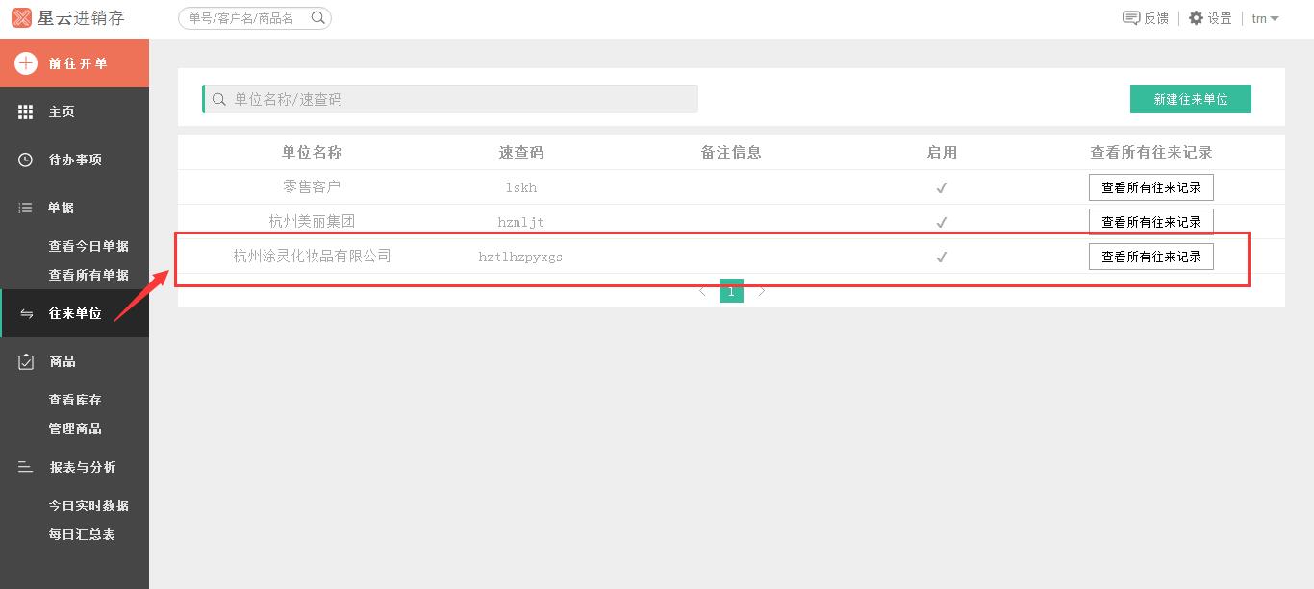Open 设置 gear icon
Image resolution: width=1314 pixels, height=589 pixels.
tap(1196, 18)
